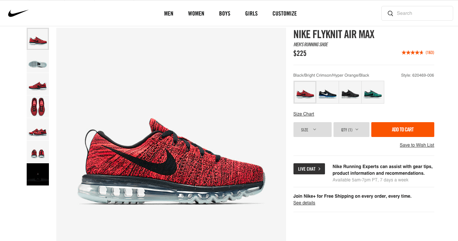458x241 pixels.
Task: Click the ADD TO CART button
Action: click(403, 130)
